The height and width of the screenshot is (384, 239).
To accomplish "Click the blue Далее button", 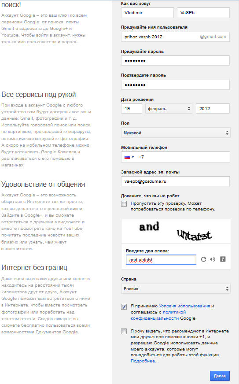I will click(220, 376).
